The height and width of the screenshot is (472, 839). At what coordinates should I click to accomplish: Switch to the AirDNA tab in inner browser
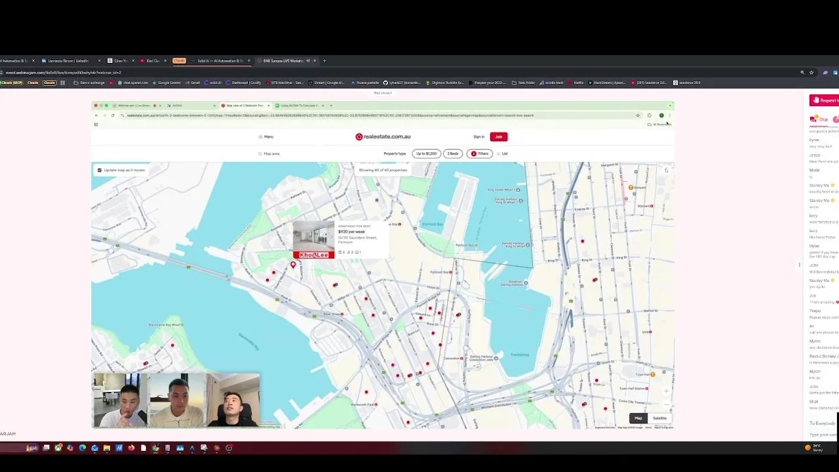190,105
